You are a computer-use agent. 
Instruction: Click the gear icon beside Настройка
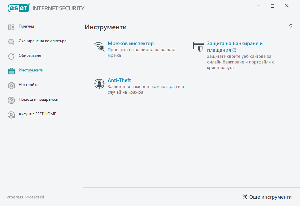pyautogui.click(x=11, y=85)
